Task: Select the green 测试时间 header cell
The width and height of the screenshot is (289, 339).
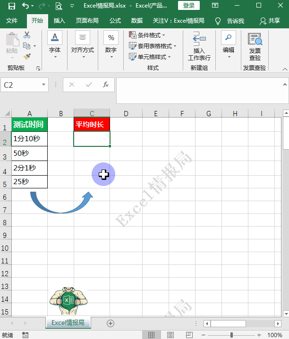Action: coord(29,124)
